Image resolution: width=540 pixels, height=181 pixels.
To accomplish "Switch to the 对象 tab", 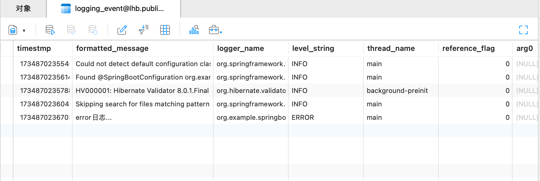I will point(23,9).
